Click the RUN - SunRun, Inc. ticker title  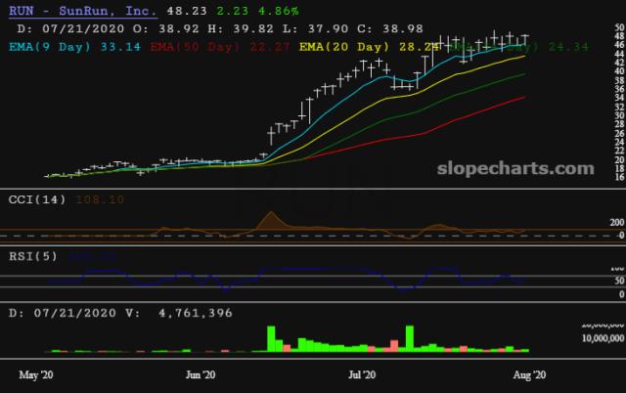pyautogui.click(x=76, y=10)
